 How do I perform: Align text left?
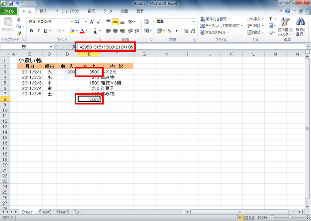108,31
